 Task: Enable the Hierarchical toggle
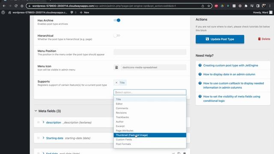click(116, 36)
